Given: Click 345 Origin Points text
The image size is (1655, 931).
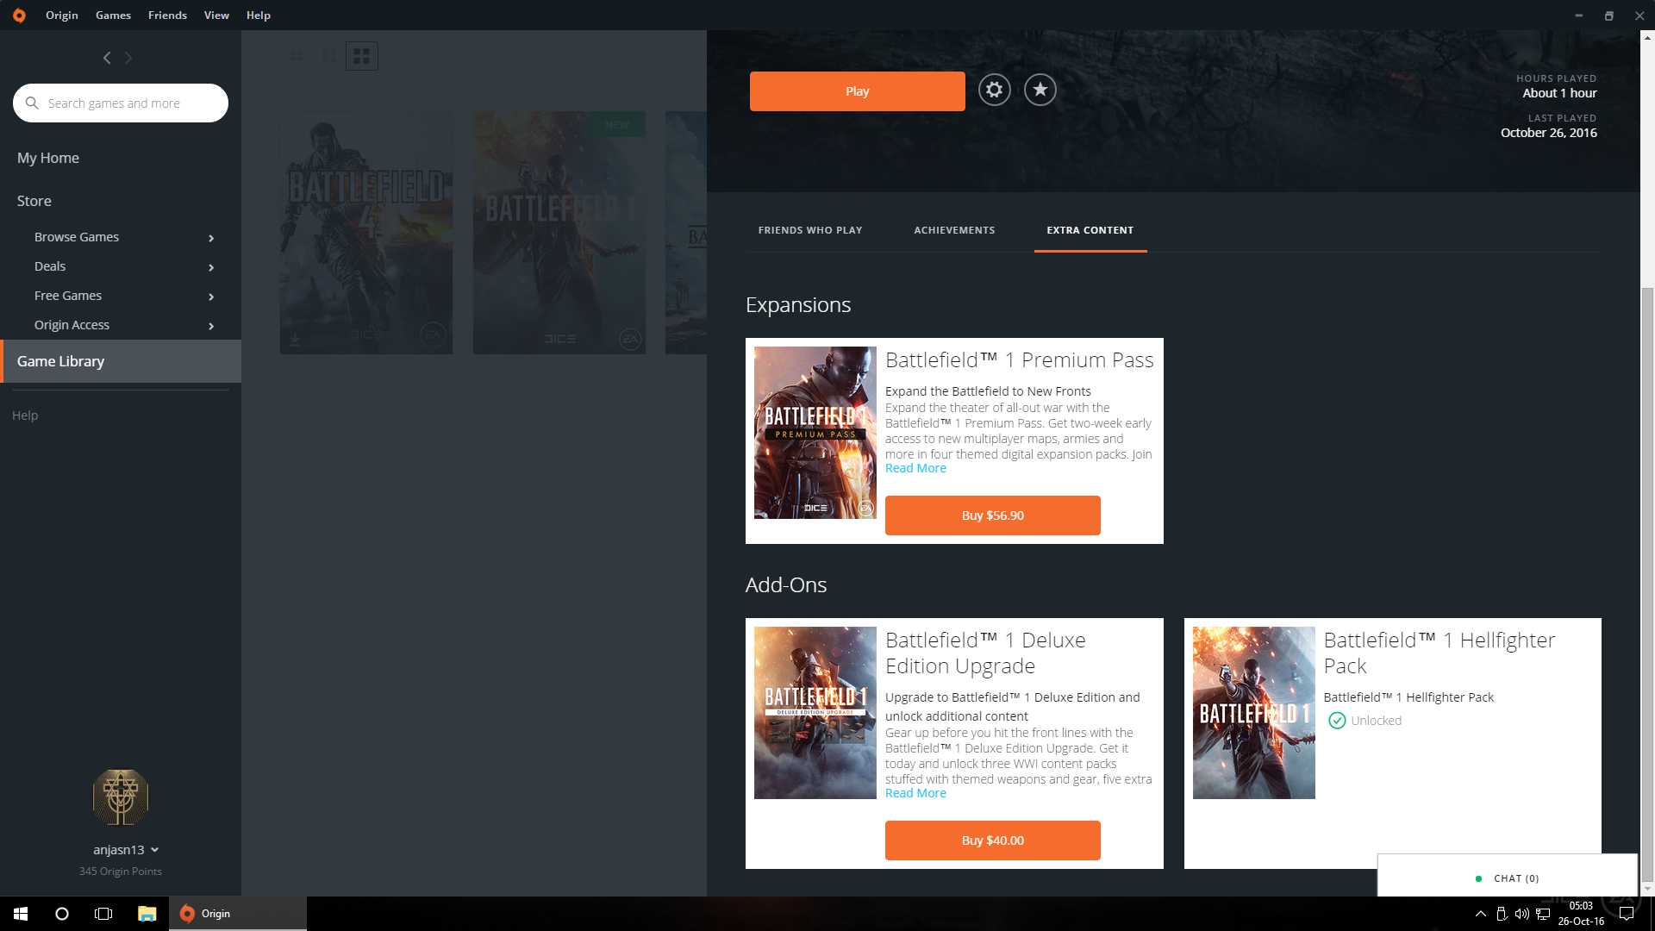Looking at the screenshot, I should click(121, 872).
